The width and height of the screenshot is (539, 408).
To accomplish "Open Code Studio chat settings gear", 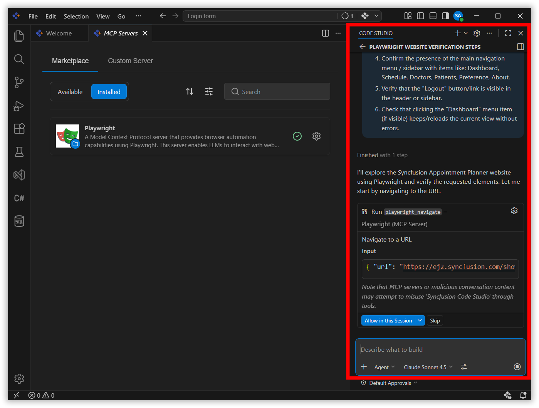I will (x=477, y=33).
